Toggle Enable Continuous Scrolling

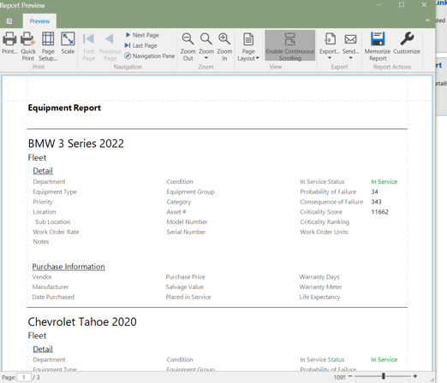pyautogui.click(x=289, y=45)
